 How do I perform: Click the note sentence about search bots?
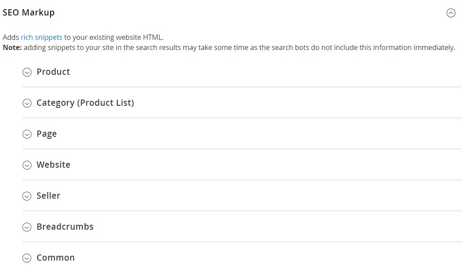[239, 47]
